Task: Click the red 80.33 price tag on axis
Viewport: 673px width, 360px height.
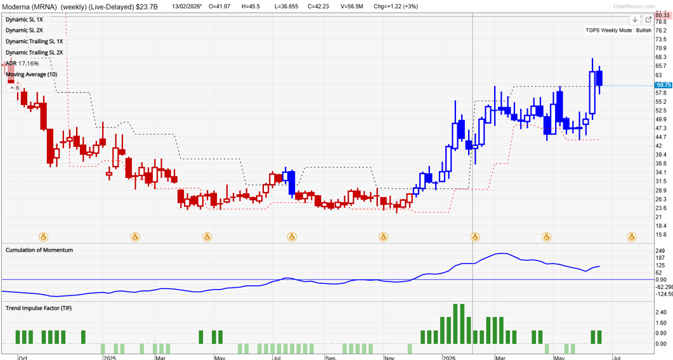Action: [663, 15]
